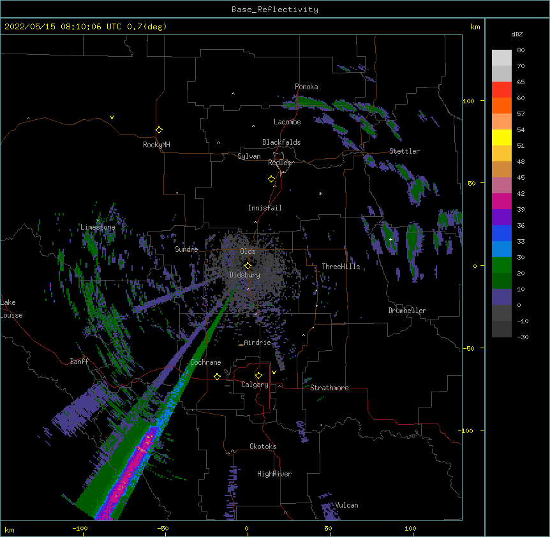Screen dimensions: 550x537
Task: Click the Ponoka city label
Action: point(306,87)
